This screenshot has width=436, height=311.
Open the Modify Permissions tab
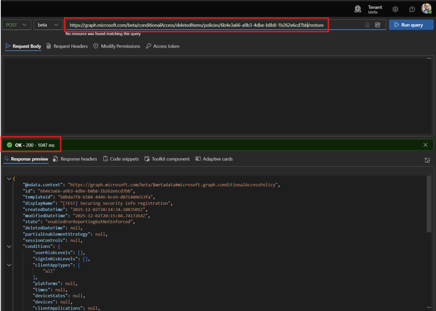coord(117,46)
